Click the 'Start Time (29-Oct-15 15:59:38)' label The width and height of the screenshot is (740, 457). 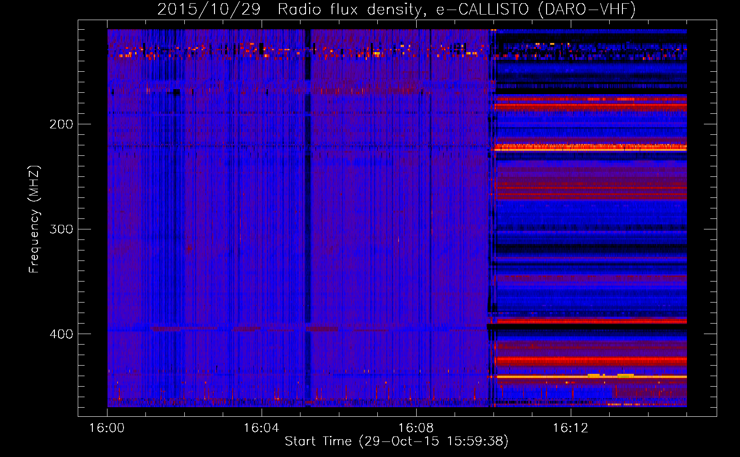(x=397, y=441)
